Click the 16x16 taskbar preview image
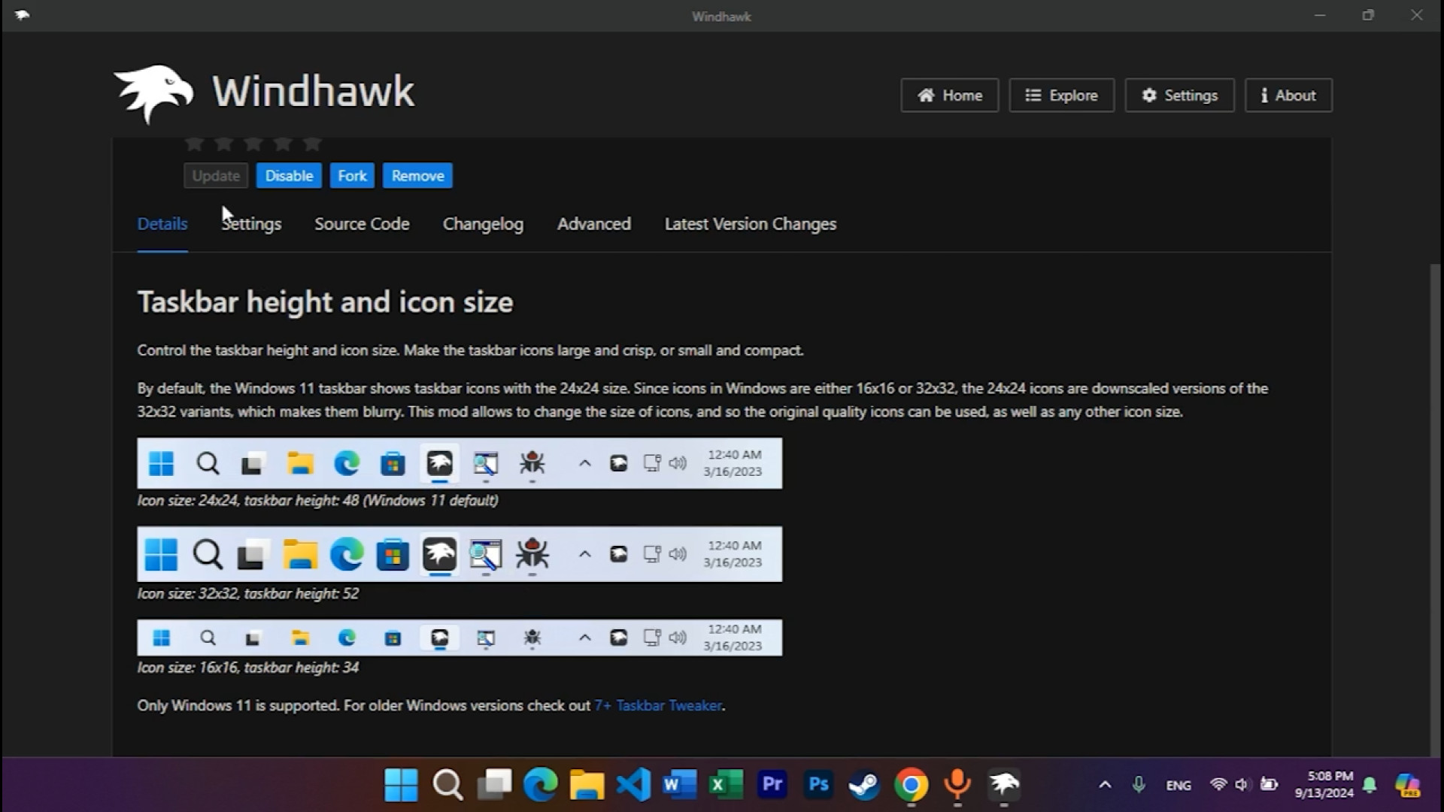The width and height of the screenshot is (1444, 812). coord(460,638)
